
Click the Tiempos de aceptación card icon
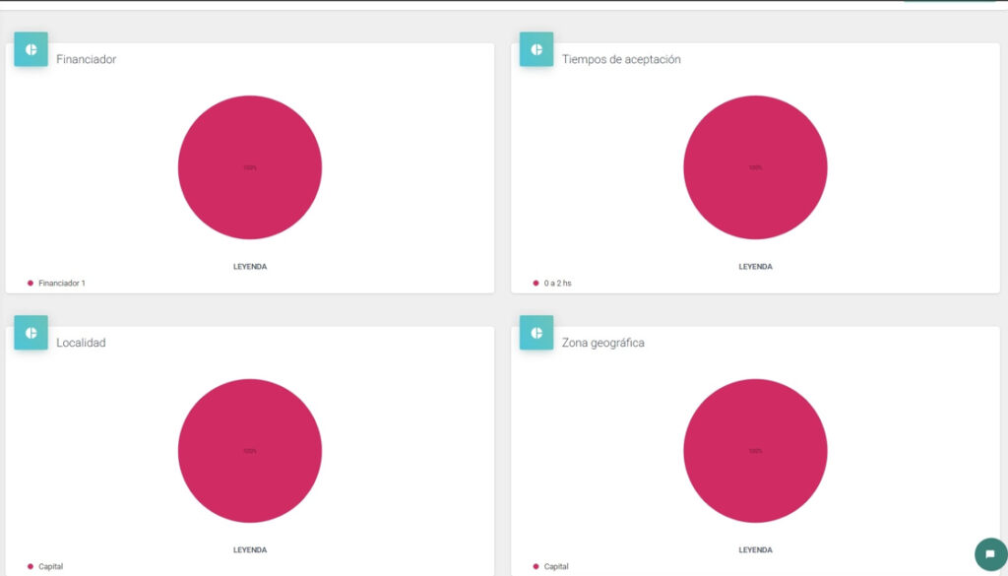pos(536,49)
